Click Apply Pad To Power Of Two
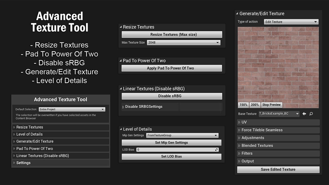This screenshot has width=329, height=185. coord(171,68)
